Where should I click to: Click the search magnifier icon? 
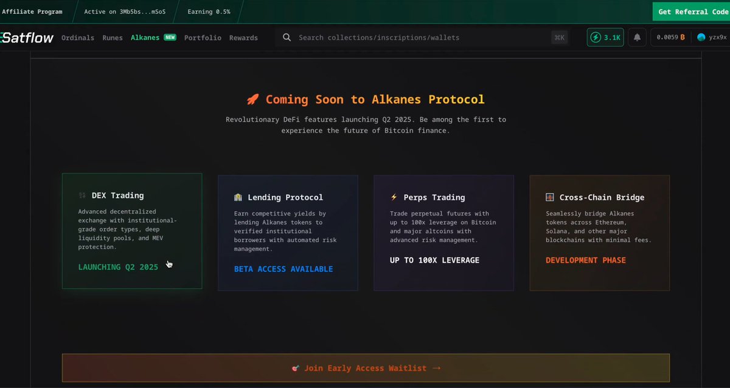[x=287, y=38]
